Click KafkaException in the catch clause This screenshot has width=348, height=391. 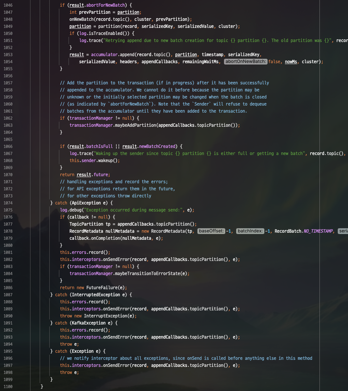coord(89,323)
